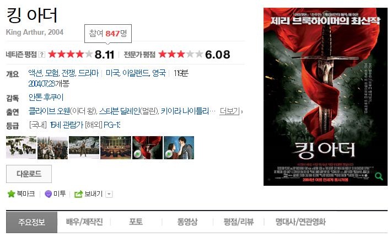Open actor 클라이브 오웬 link
The image size is (392, 237).
(x=49, y=111)
